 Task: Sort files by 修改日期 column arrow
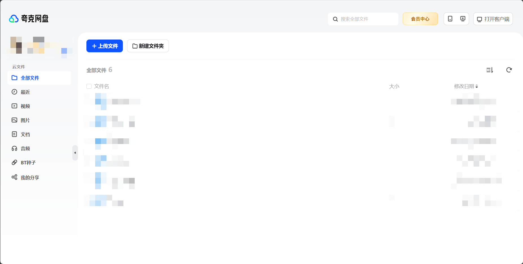477,86
